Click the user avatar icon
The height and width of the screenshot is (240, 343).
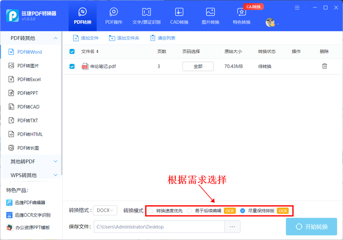pos(270,22)
